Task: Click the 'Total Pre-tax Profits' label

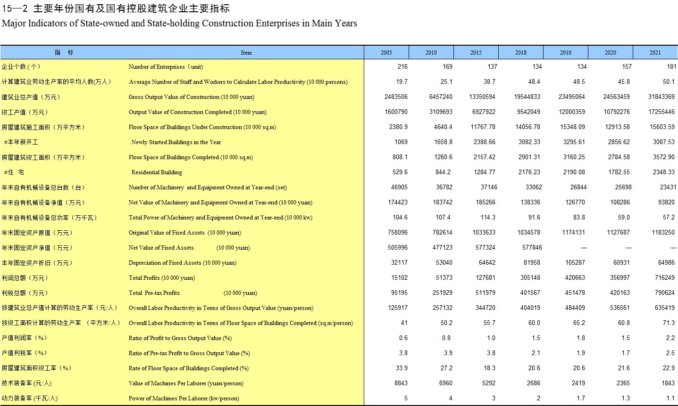Action: coord(193,293)
